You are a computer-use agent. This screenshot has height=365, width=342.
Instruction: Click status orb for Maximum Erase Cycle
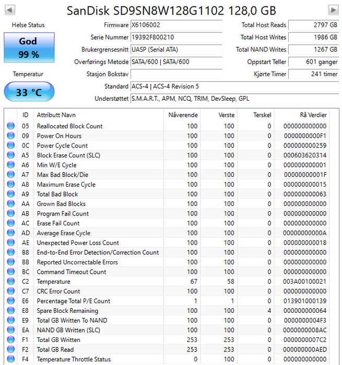point(11,185)
